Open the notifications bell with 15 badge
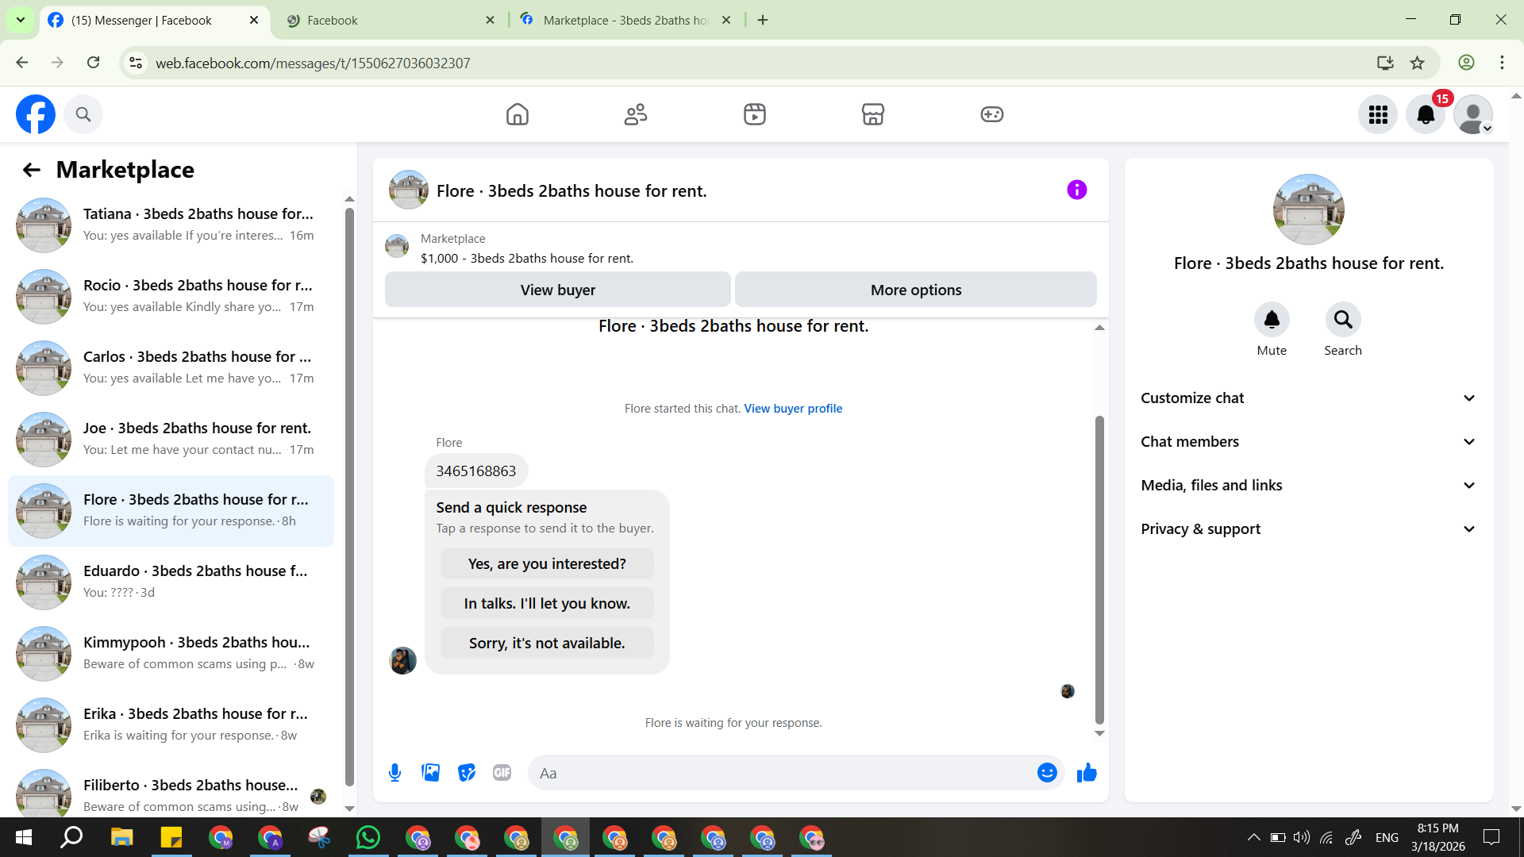This screenshot has height=857, width=1524. [x=1426, y=115]
